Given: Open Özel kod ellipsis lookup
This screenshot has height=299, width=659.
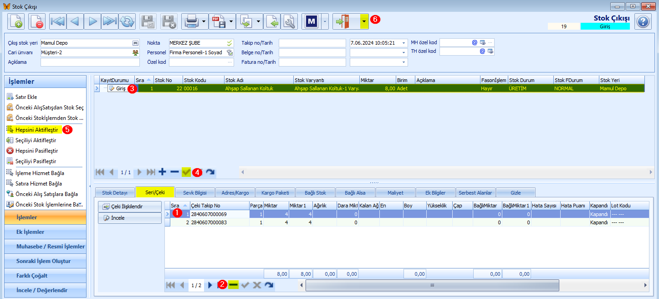Looking at the screenshot, I should tap(230, 62).
